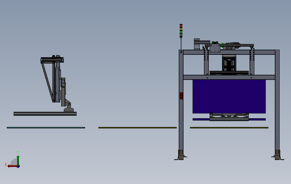
Task: Select the top horizontal arm of left assembly
Action: [52, 60]
